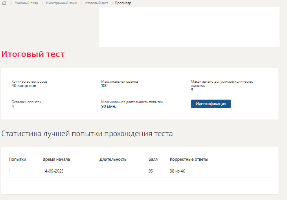Select attempt row dated 14-09-2023
This screenshot has height=200, width=287.
[x=140, y=171]
